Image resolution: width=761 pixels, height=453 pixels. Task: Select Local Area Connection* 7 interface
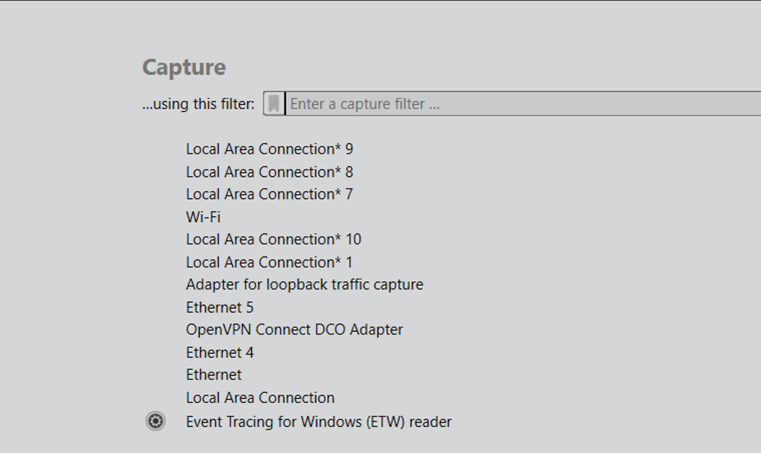pos(269,194)
